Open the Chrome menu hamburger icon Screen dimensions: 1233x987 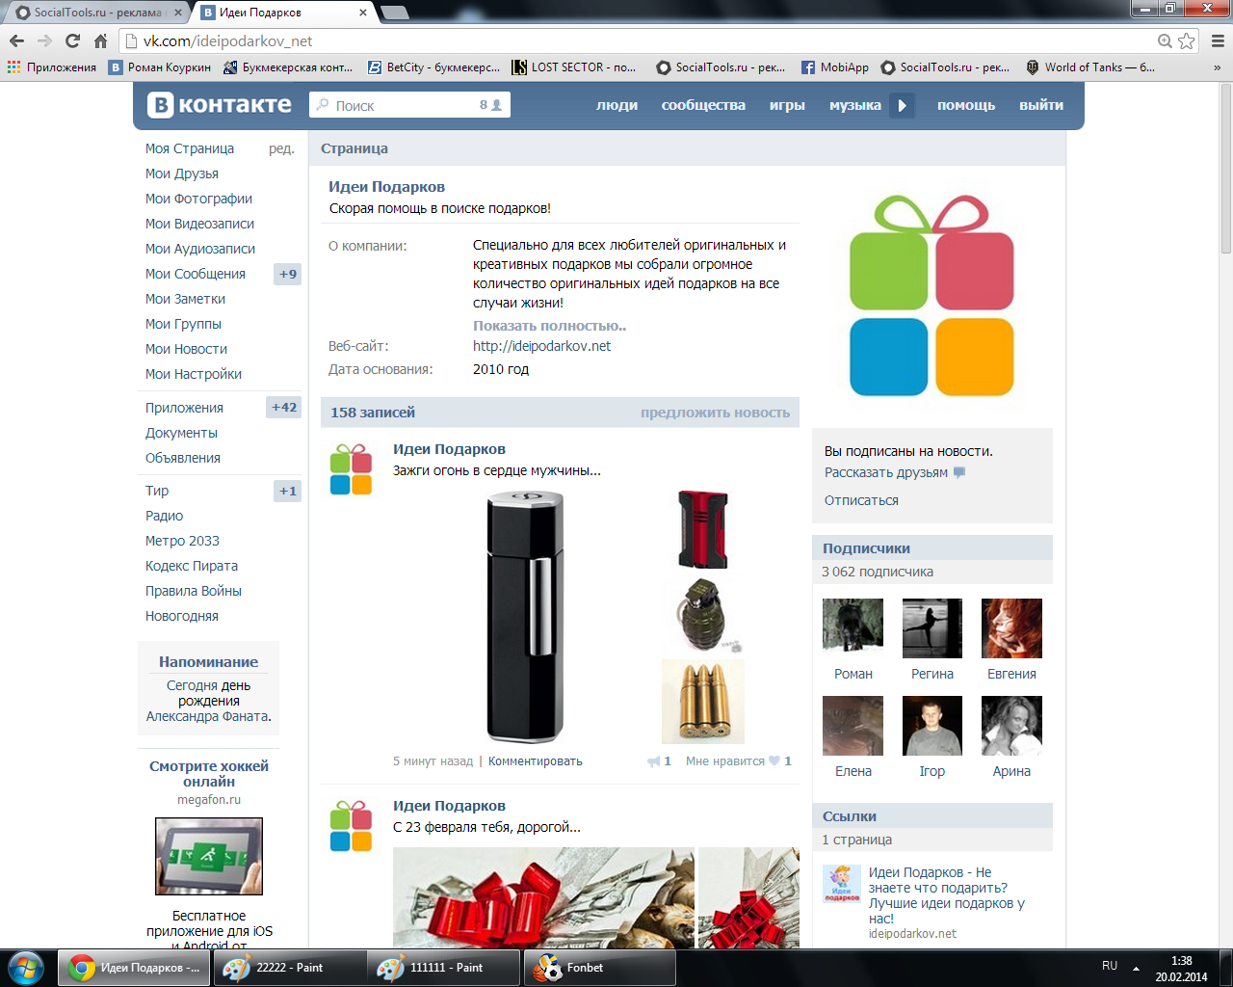(x=1218, y=40)
